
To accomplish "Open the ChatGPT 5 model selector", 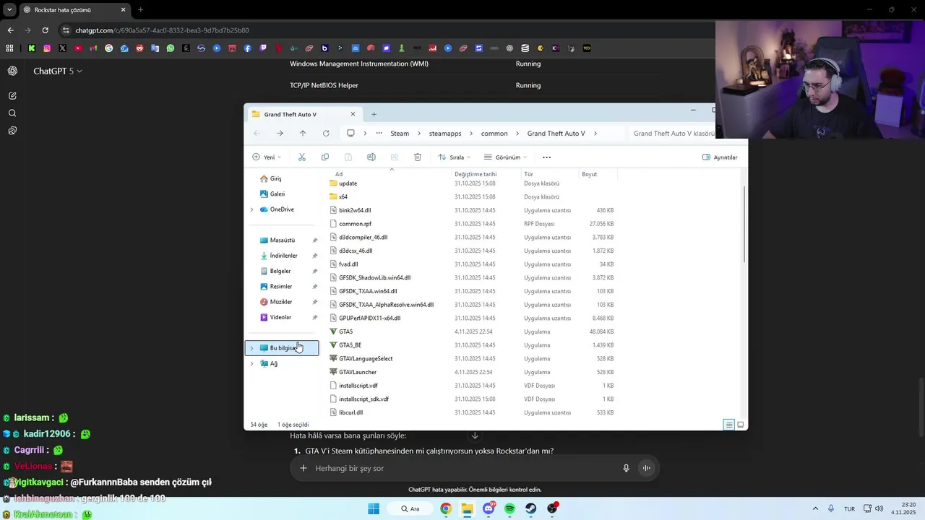I will tap(58, 71).
